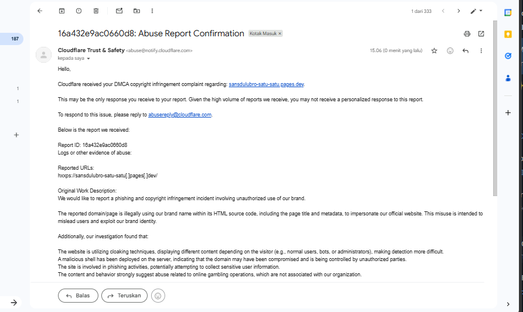Open the abusereply@cloudflare.com email link
Screen dimensions: 523x312
coord(180,115)
